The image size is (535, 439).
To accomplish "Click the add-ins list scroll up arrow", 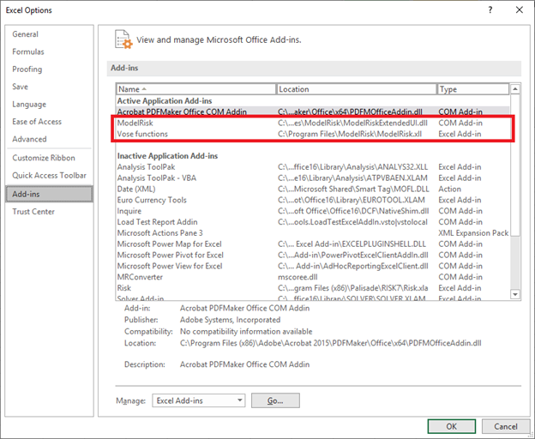I will click(x=515, y=89).
